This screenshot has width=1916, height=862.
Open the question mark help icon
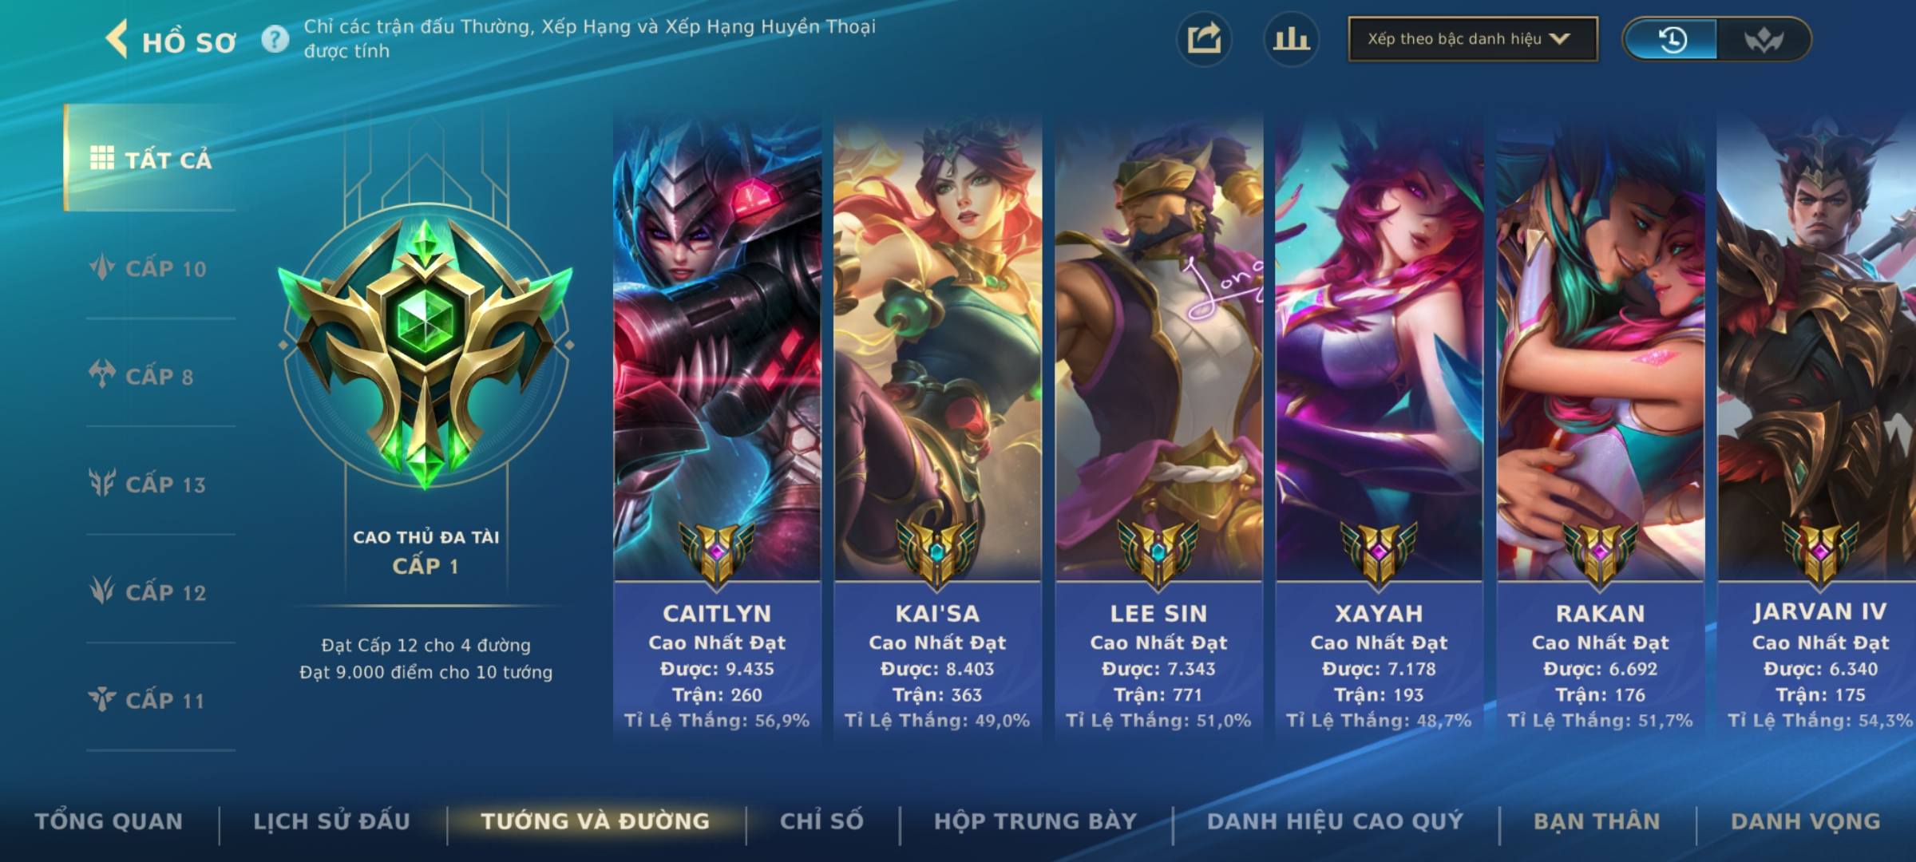tap(275, 39)
